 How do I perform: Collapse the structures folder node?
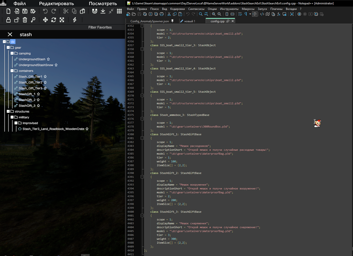[8, 111]
